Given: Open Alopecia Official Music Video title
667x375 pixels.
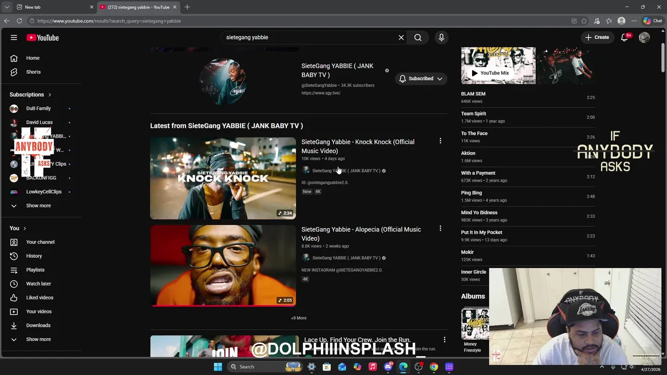Looking at the screenshot, I should click(361, 234).
